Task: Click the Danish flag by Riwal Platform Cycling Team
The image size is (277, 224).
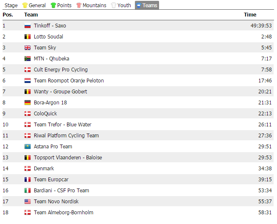Action: (x=28, y=136)
